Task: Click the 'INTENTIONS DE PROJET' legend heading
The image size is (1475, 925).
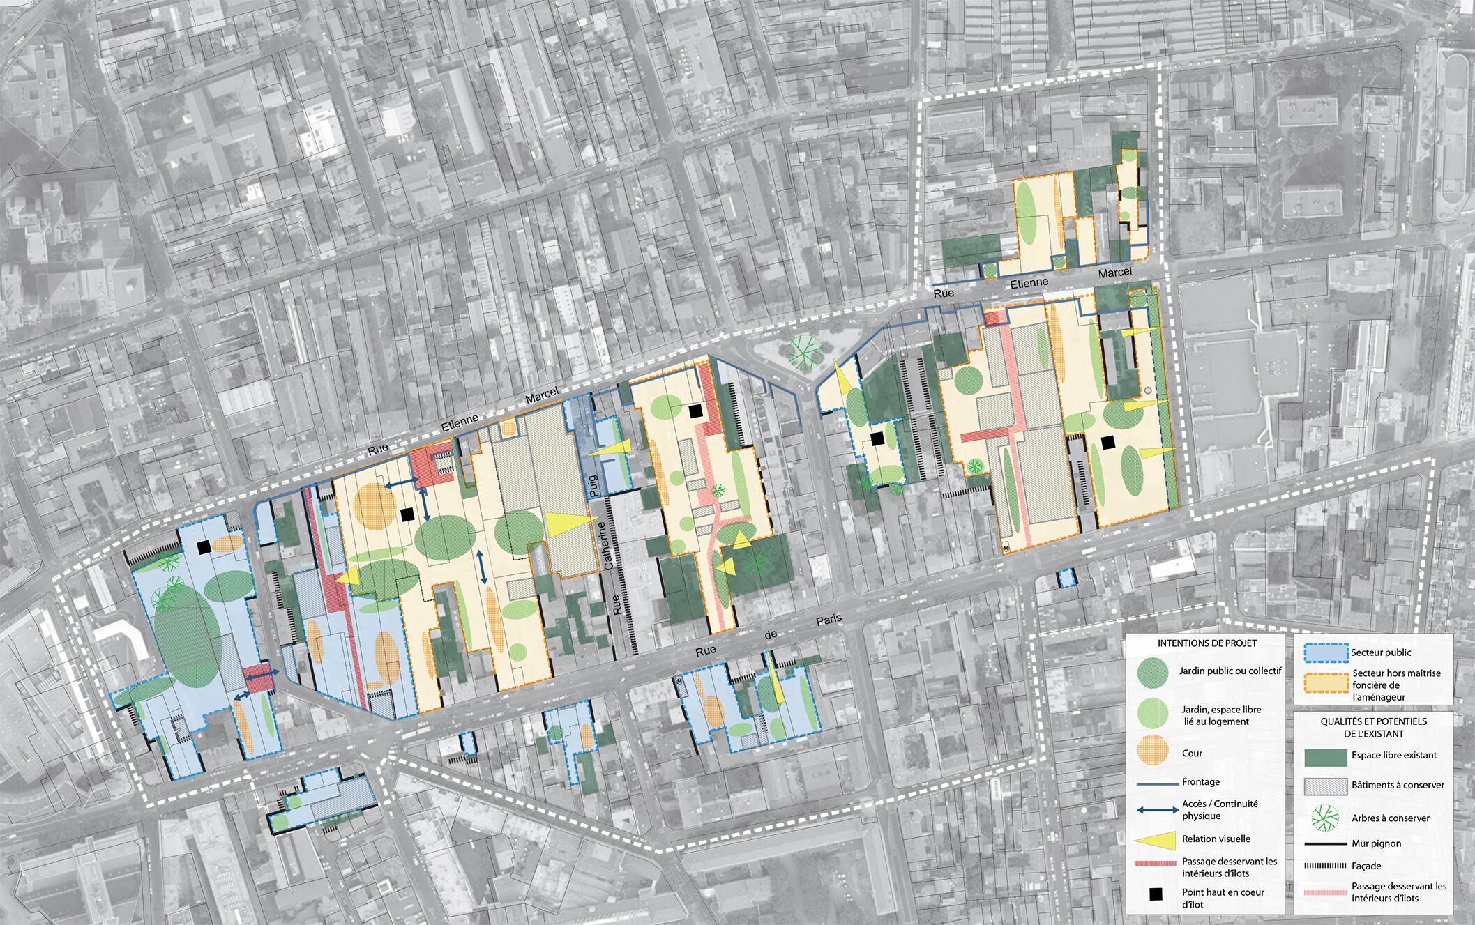Action: click(x=1207, y=643)
